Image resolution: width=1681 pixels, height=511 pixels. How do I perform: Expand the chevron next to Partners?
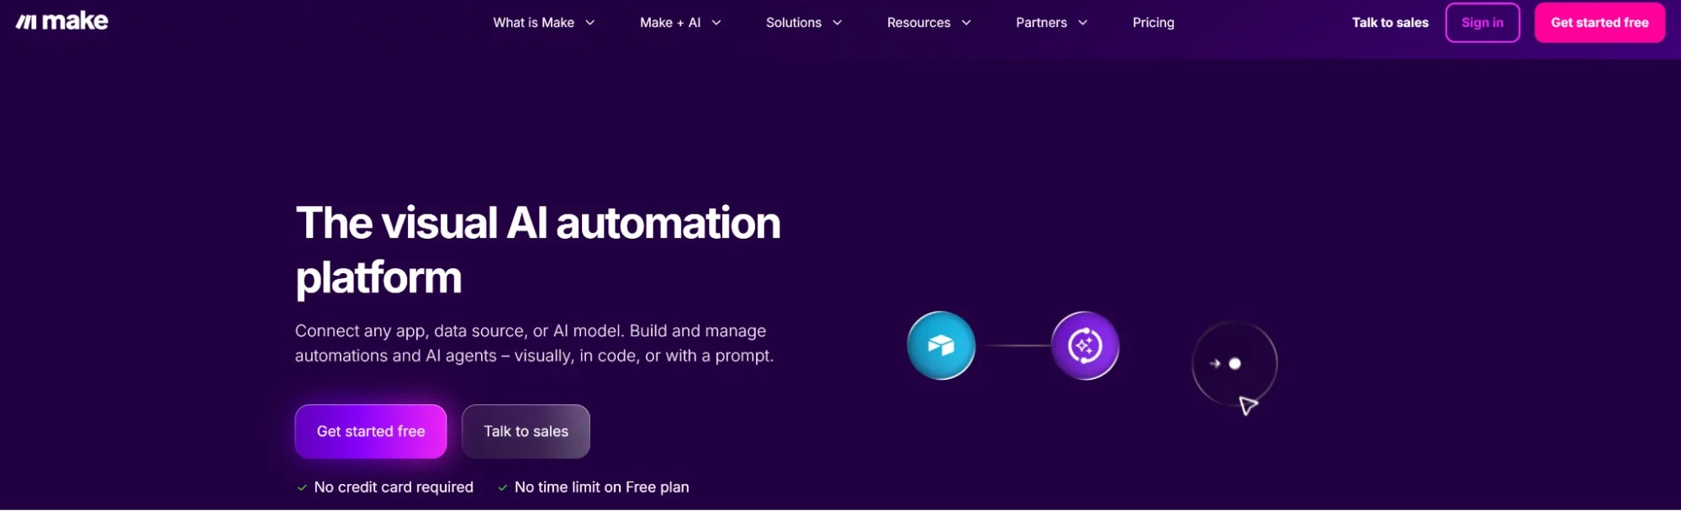(1083, 23)
